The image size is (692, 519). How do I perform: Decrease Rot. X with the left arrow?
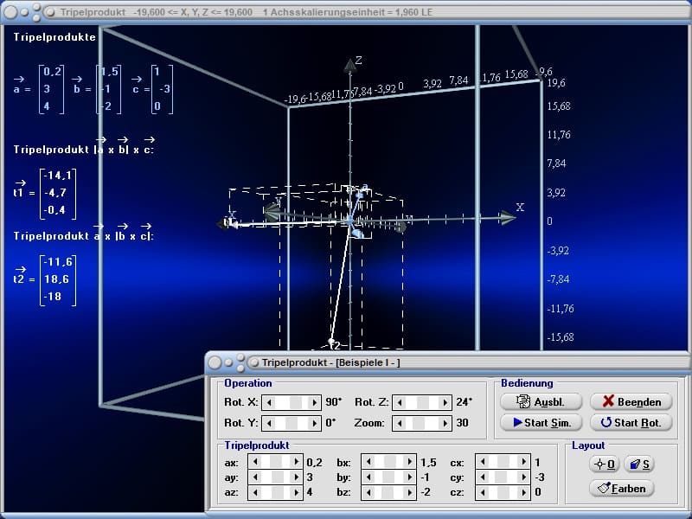[269, 402]
